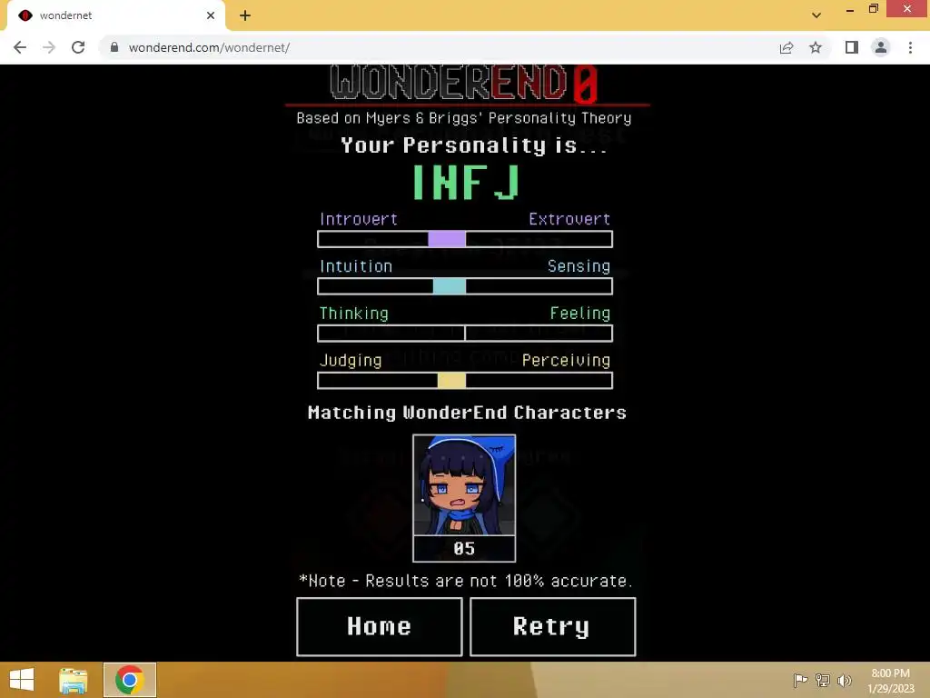Open the Windows Start menu
This screenshot has width=930, height=698.
(22, 680)
